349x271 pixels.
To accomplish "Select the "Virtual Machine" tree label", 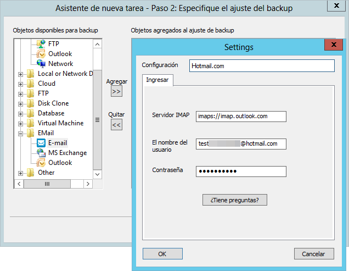I will [x=60, y=123].
